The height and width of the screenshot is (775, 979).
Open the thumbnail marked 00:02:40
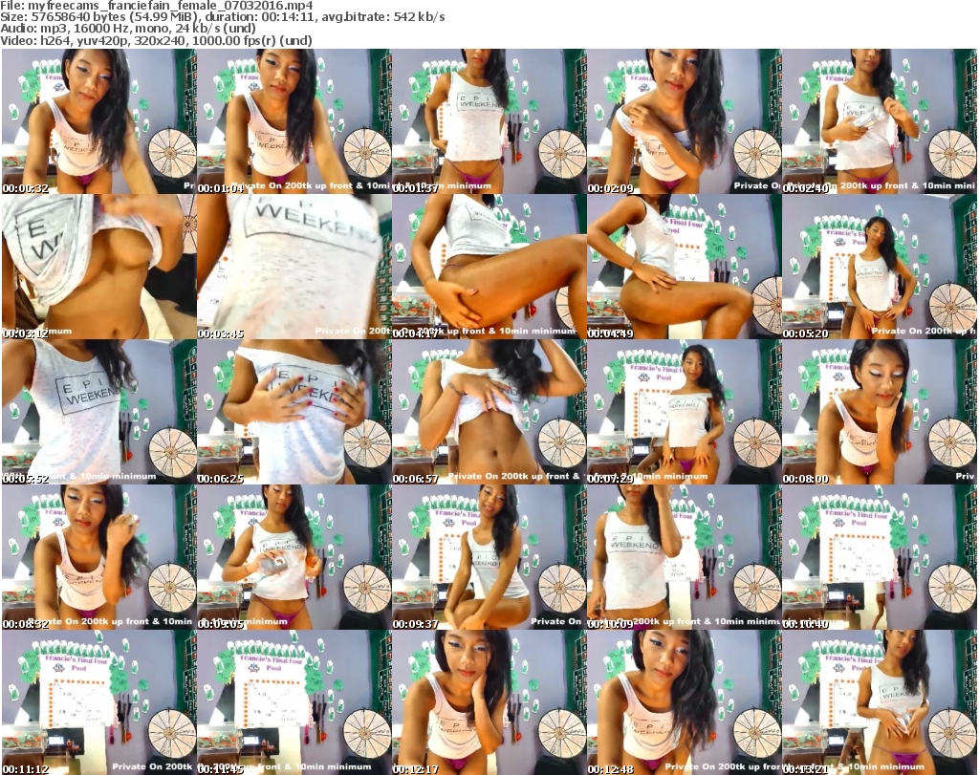(879, 121)
